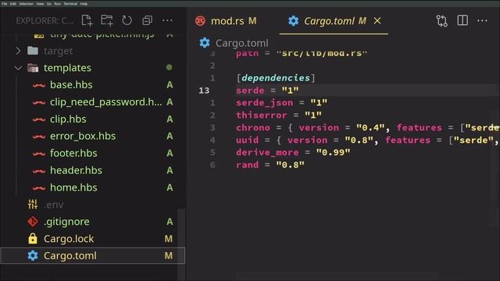Create a new folder in Explorer
This screenshot has width=500, height=281.
(x=107, y=21)
